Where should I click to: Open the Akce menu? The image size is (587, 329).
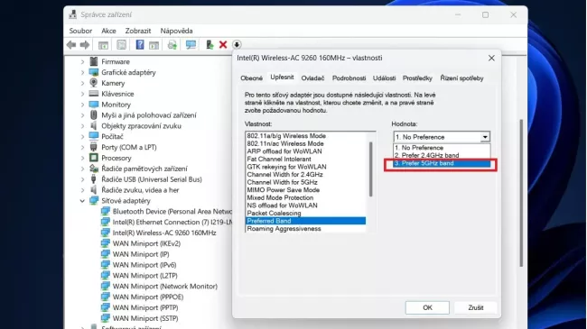[x=108, y=31]
